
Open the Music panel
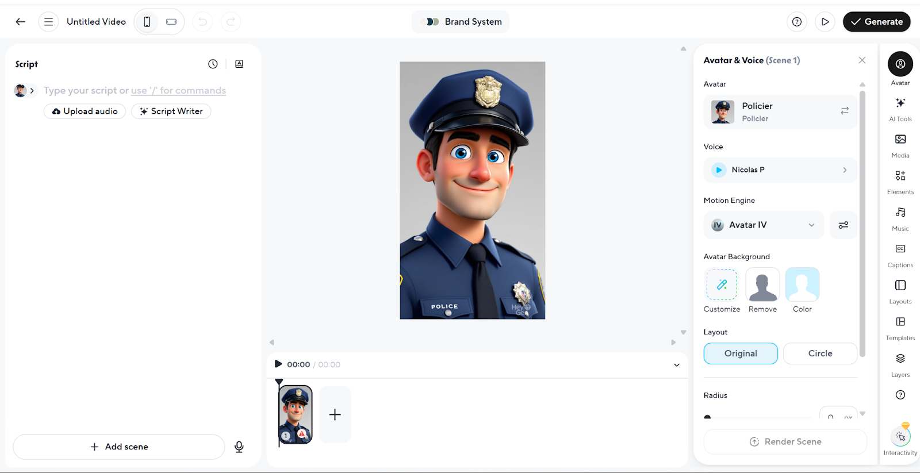tap(900, 217)
